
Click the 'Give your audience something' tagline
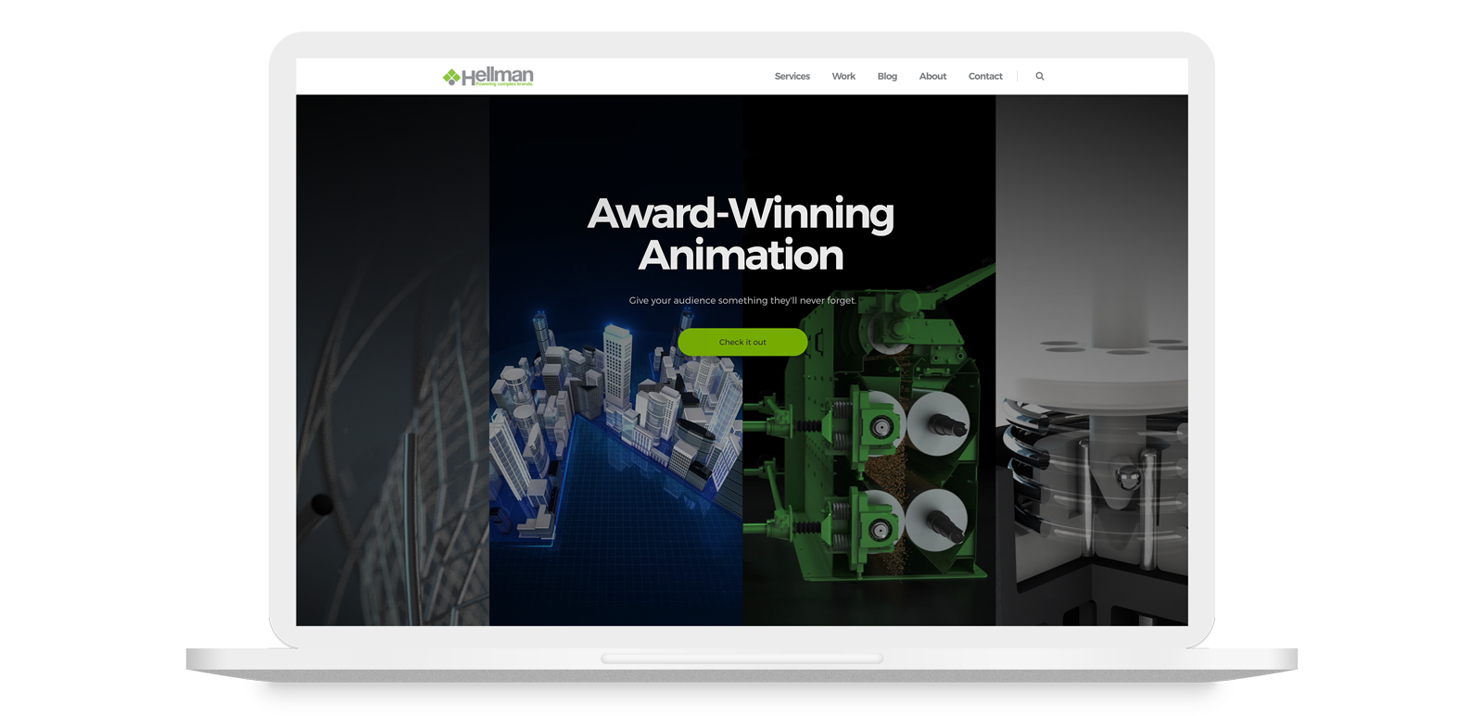pos(742,300)
